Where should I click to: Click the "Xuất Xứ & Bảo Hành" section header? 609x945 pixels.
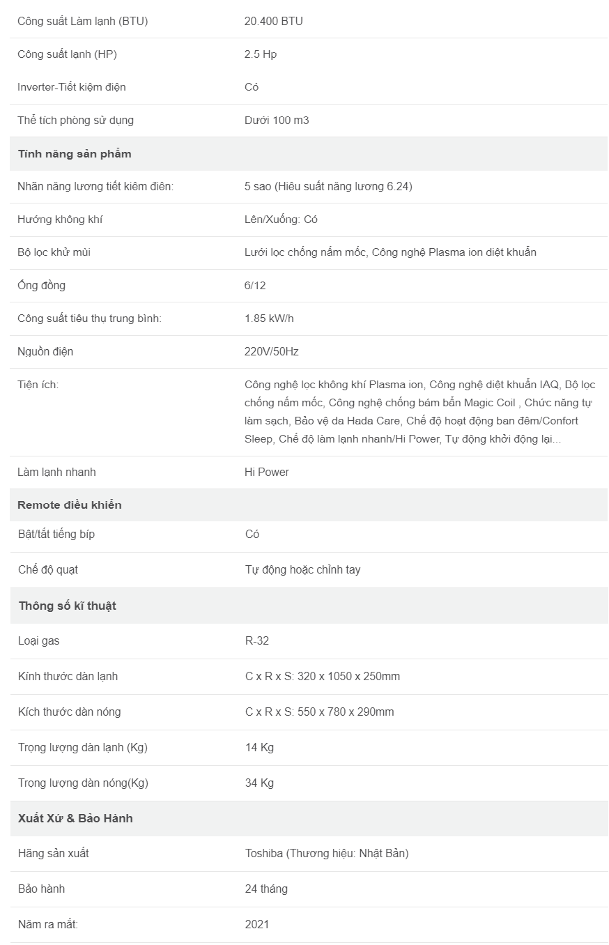pyautogui.click(x=75, y=819)
